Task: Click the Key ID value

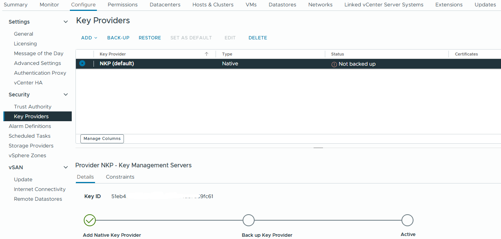Action: (162, 196)
